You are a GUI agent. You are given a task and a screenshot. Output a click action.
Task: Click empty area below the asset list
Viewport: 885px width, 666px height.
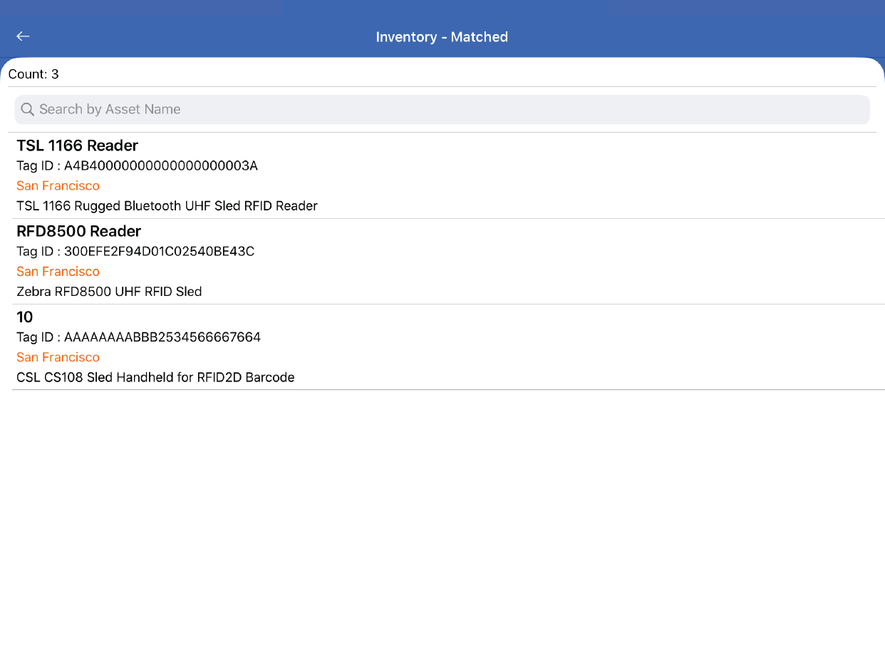(x=442, y=528)
